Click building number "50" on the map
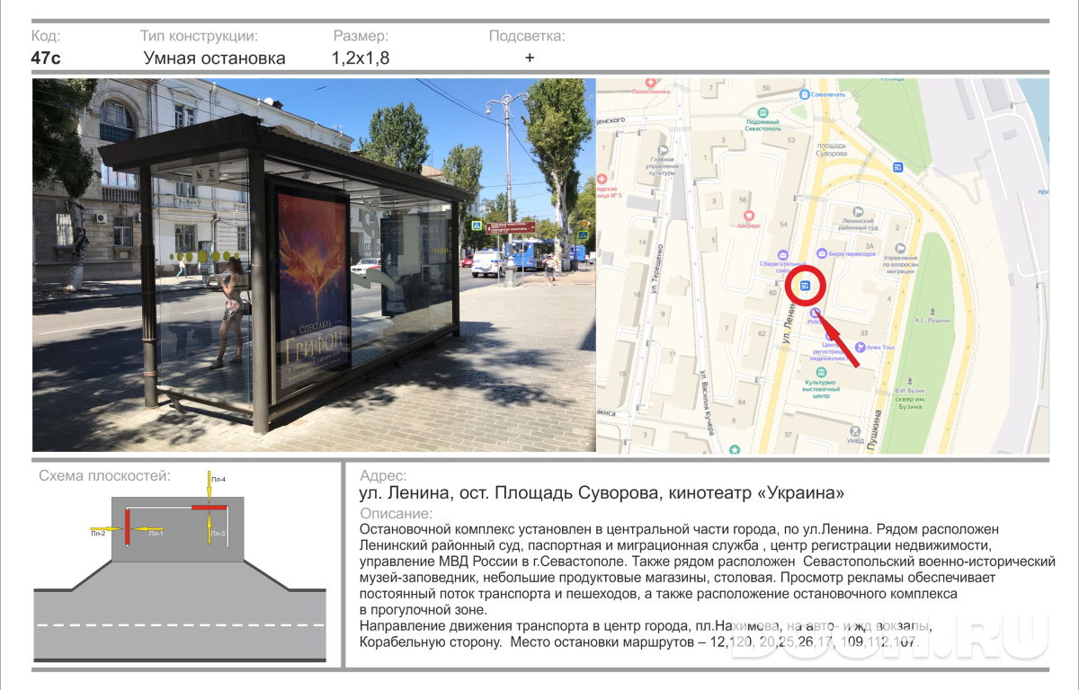The image size is (1079, 690). point(766,87)
